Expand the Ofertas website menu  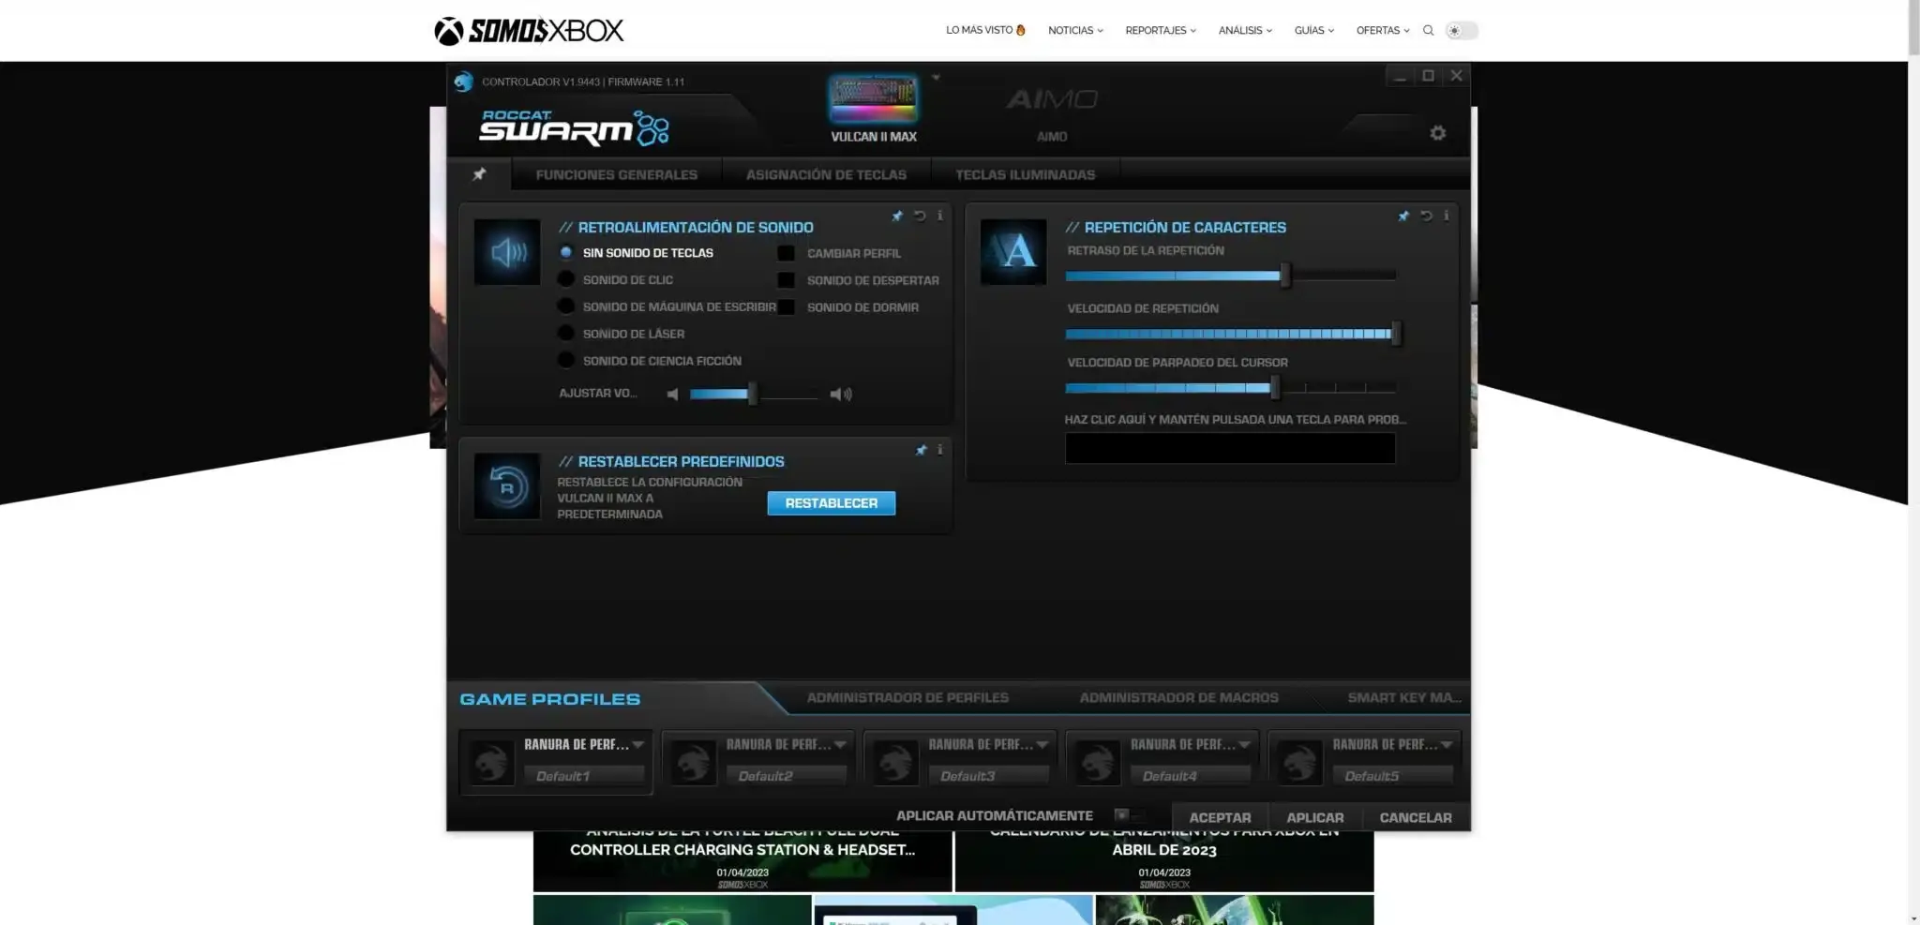[x=1383, y=31]
